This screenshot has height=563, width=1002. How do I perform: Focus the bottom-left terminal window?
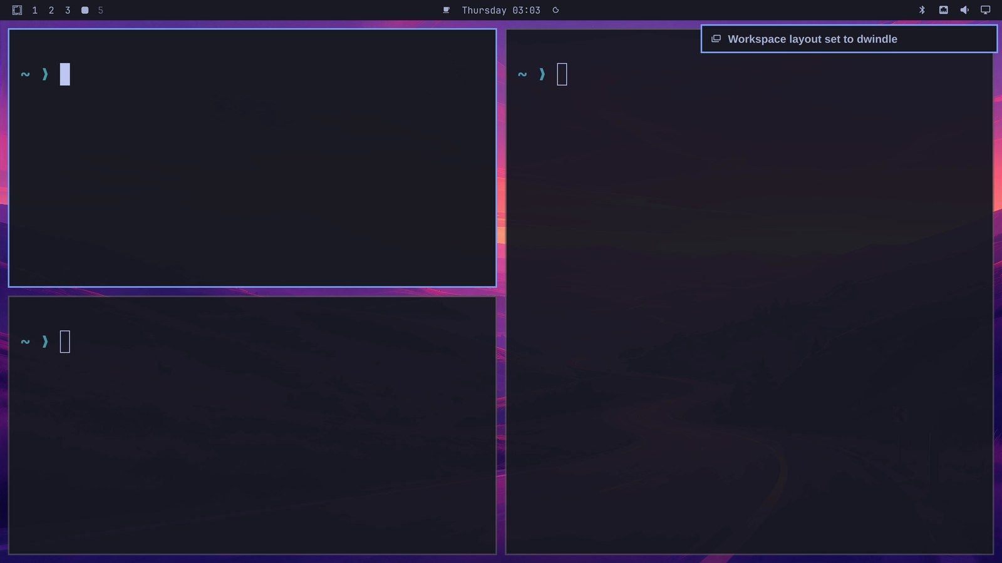coord(252,425)
